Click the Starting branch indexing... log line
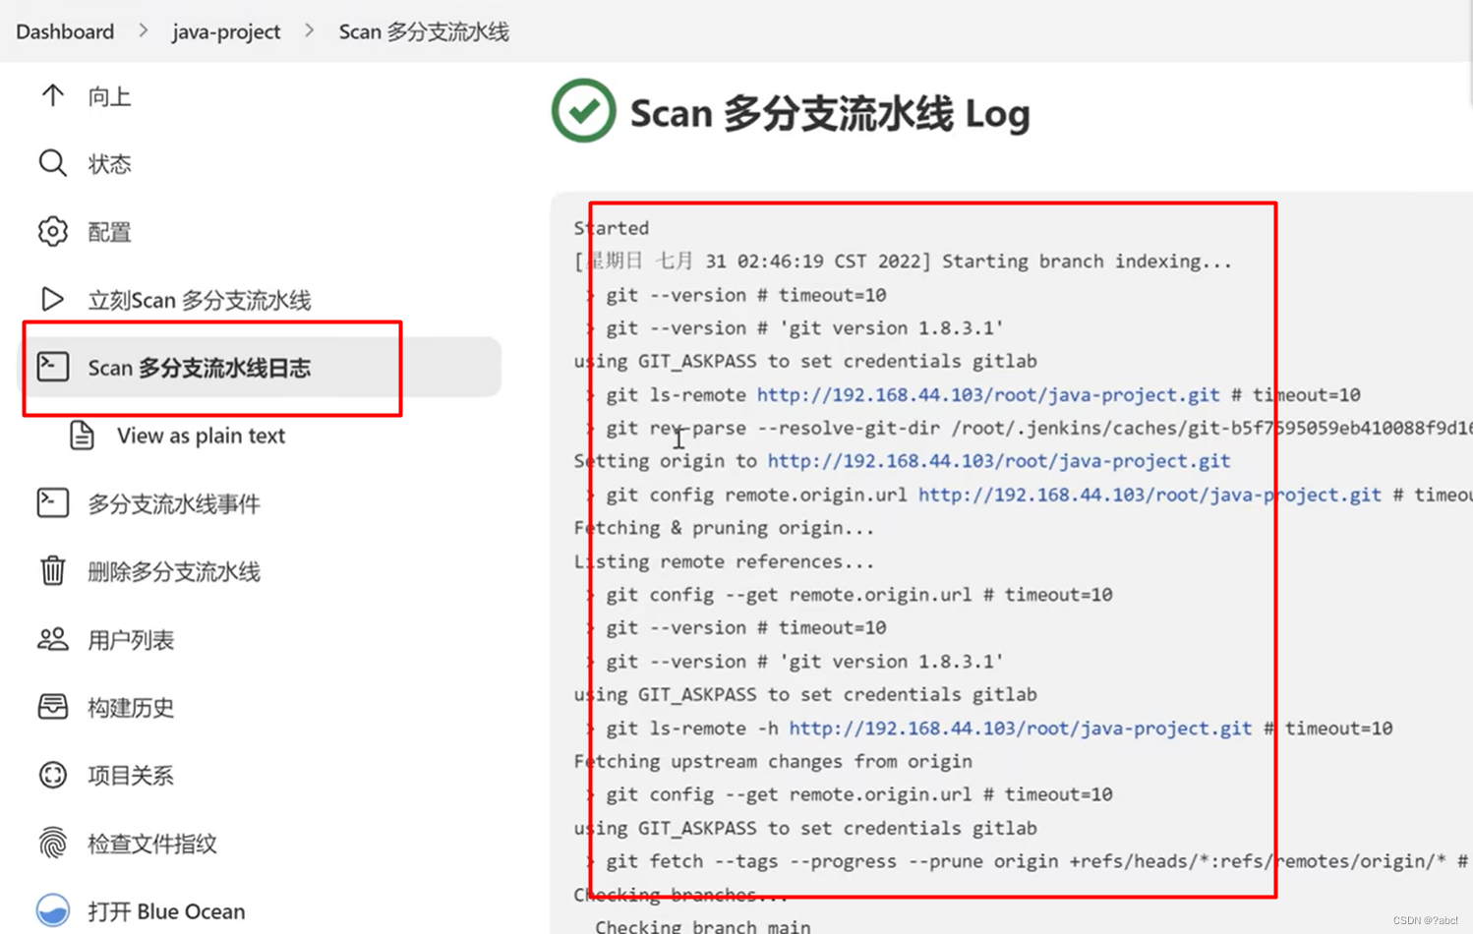The width and height of the screenshot is (1473, 934). click(x=903, y=261)
